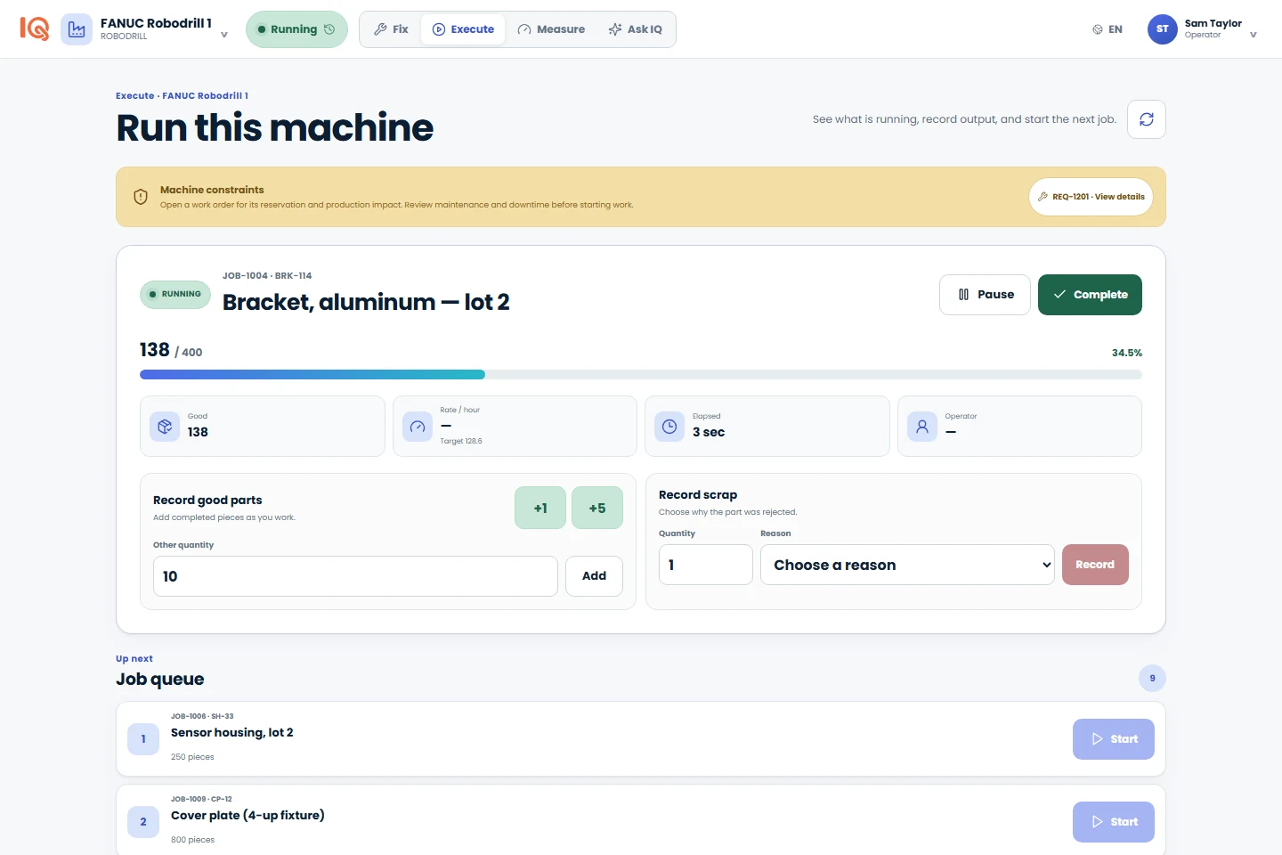Pause the running job

pyautogui.click(x=985, y=295)
